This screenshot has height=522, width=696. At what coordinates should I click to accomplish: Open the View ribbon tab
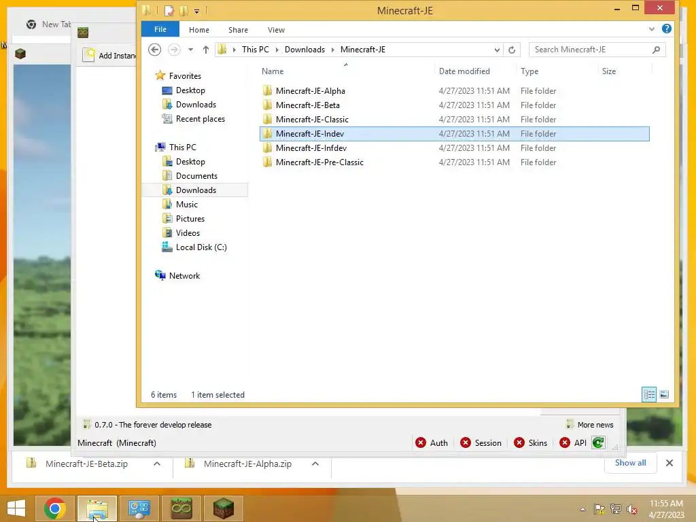point(276,30)
